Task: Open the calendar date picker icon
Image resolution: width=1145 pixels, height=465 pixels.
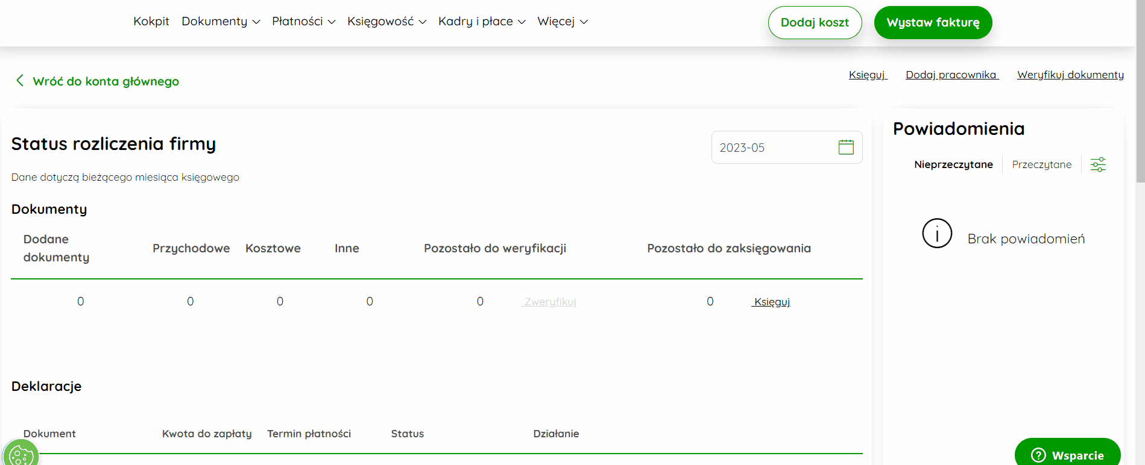Action: pyautogui.click(x=846, y=147)
